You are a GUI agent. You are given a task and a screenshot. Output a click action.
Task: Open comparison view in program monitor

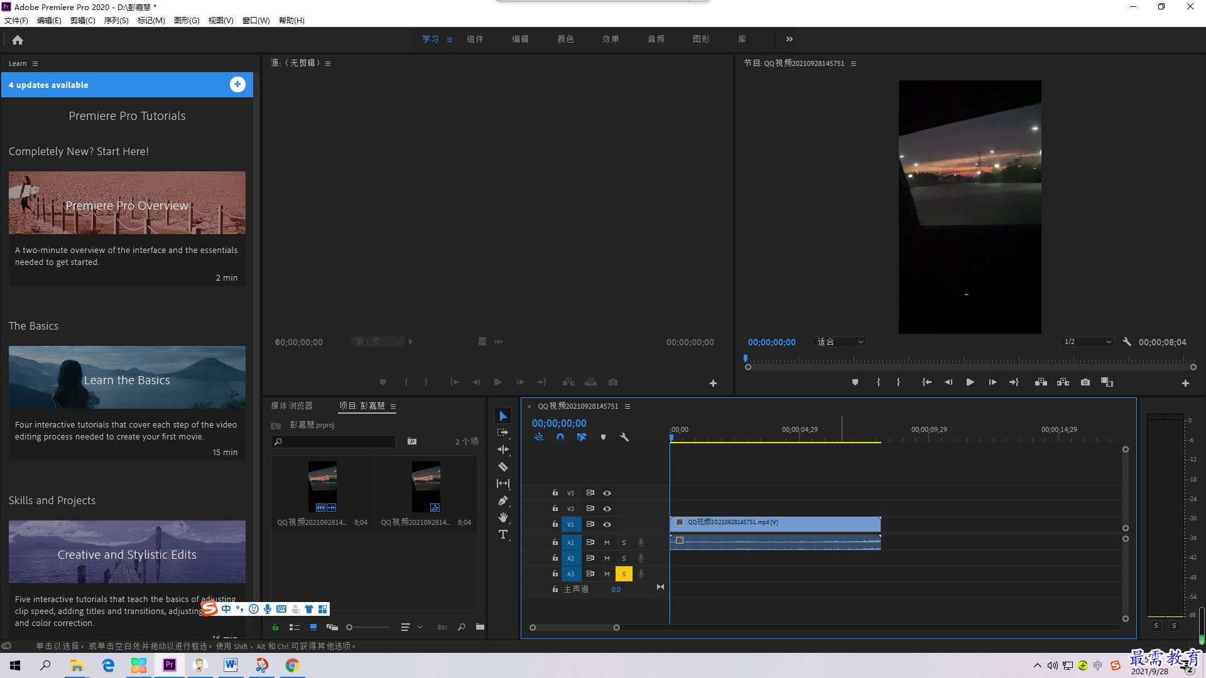point(1107,382)
